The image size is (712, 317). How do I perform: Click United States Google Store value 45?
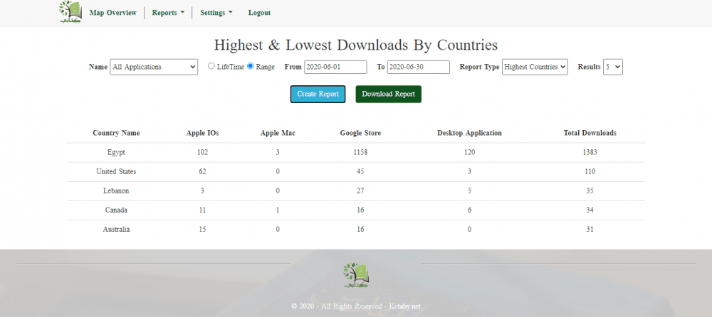pyautogui.click(x=360, y=171)
